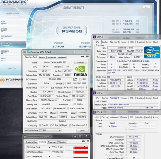
Task: Open Graphics tab in CPU-Z Mainboard window
Action: coord(140,98)
